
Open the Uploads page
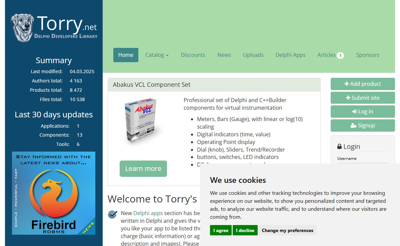[x=253, y=55]
